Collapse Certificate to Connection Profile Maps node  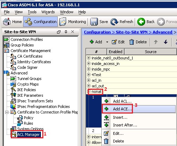point(7,112)
